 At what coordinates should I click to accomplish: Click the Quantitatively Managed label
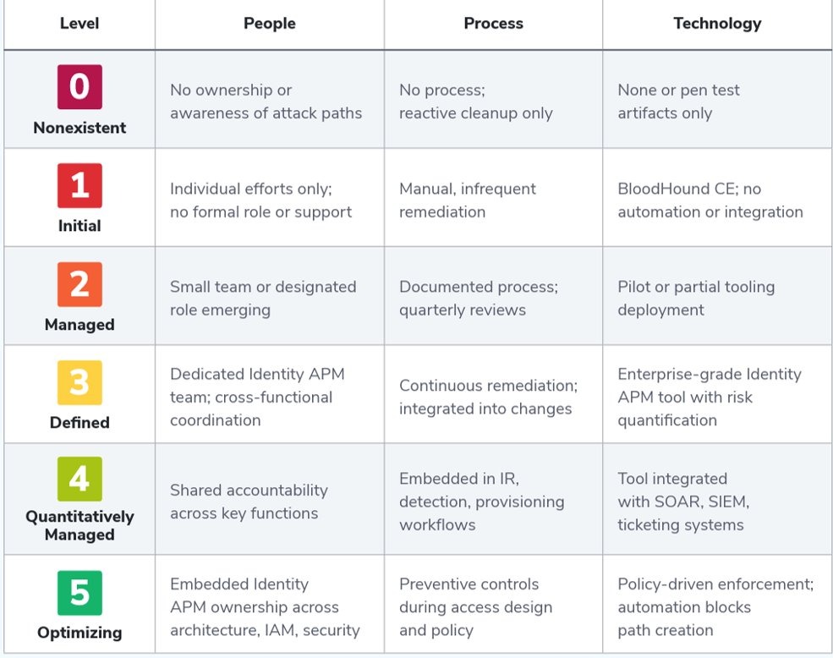79,525
